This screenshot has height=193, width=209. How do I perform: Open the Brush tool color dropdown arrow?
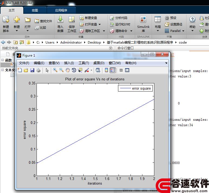pos(91,70)
